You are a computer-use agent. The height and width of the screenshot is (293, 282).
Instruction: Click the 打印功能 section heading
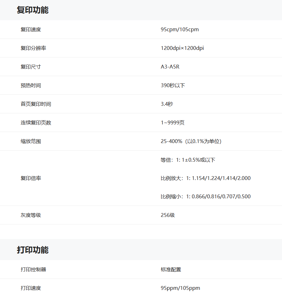(x=33, y=250)
